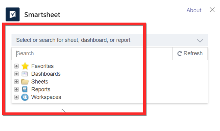Expand the Reports tree node
The height and width of the screenshot is (131, 220).
[17, 90]
